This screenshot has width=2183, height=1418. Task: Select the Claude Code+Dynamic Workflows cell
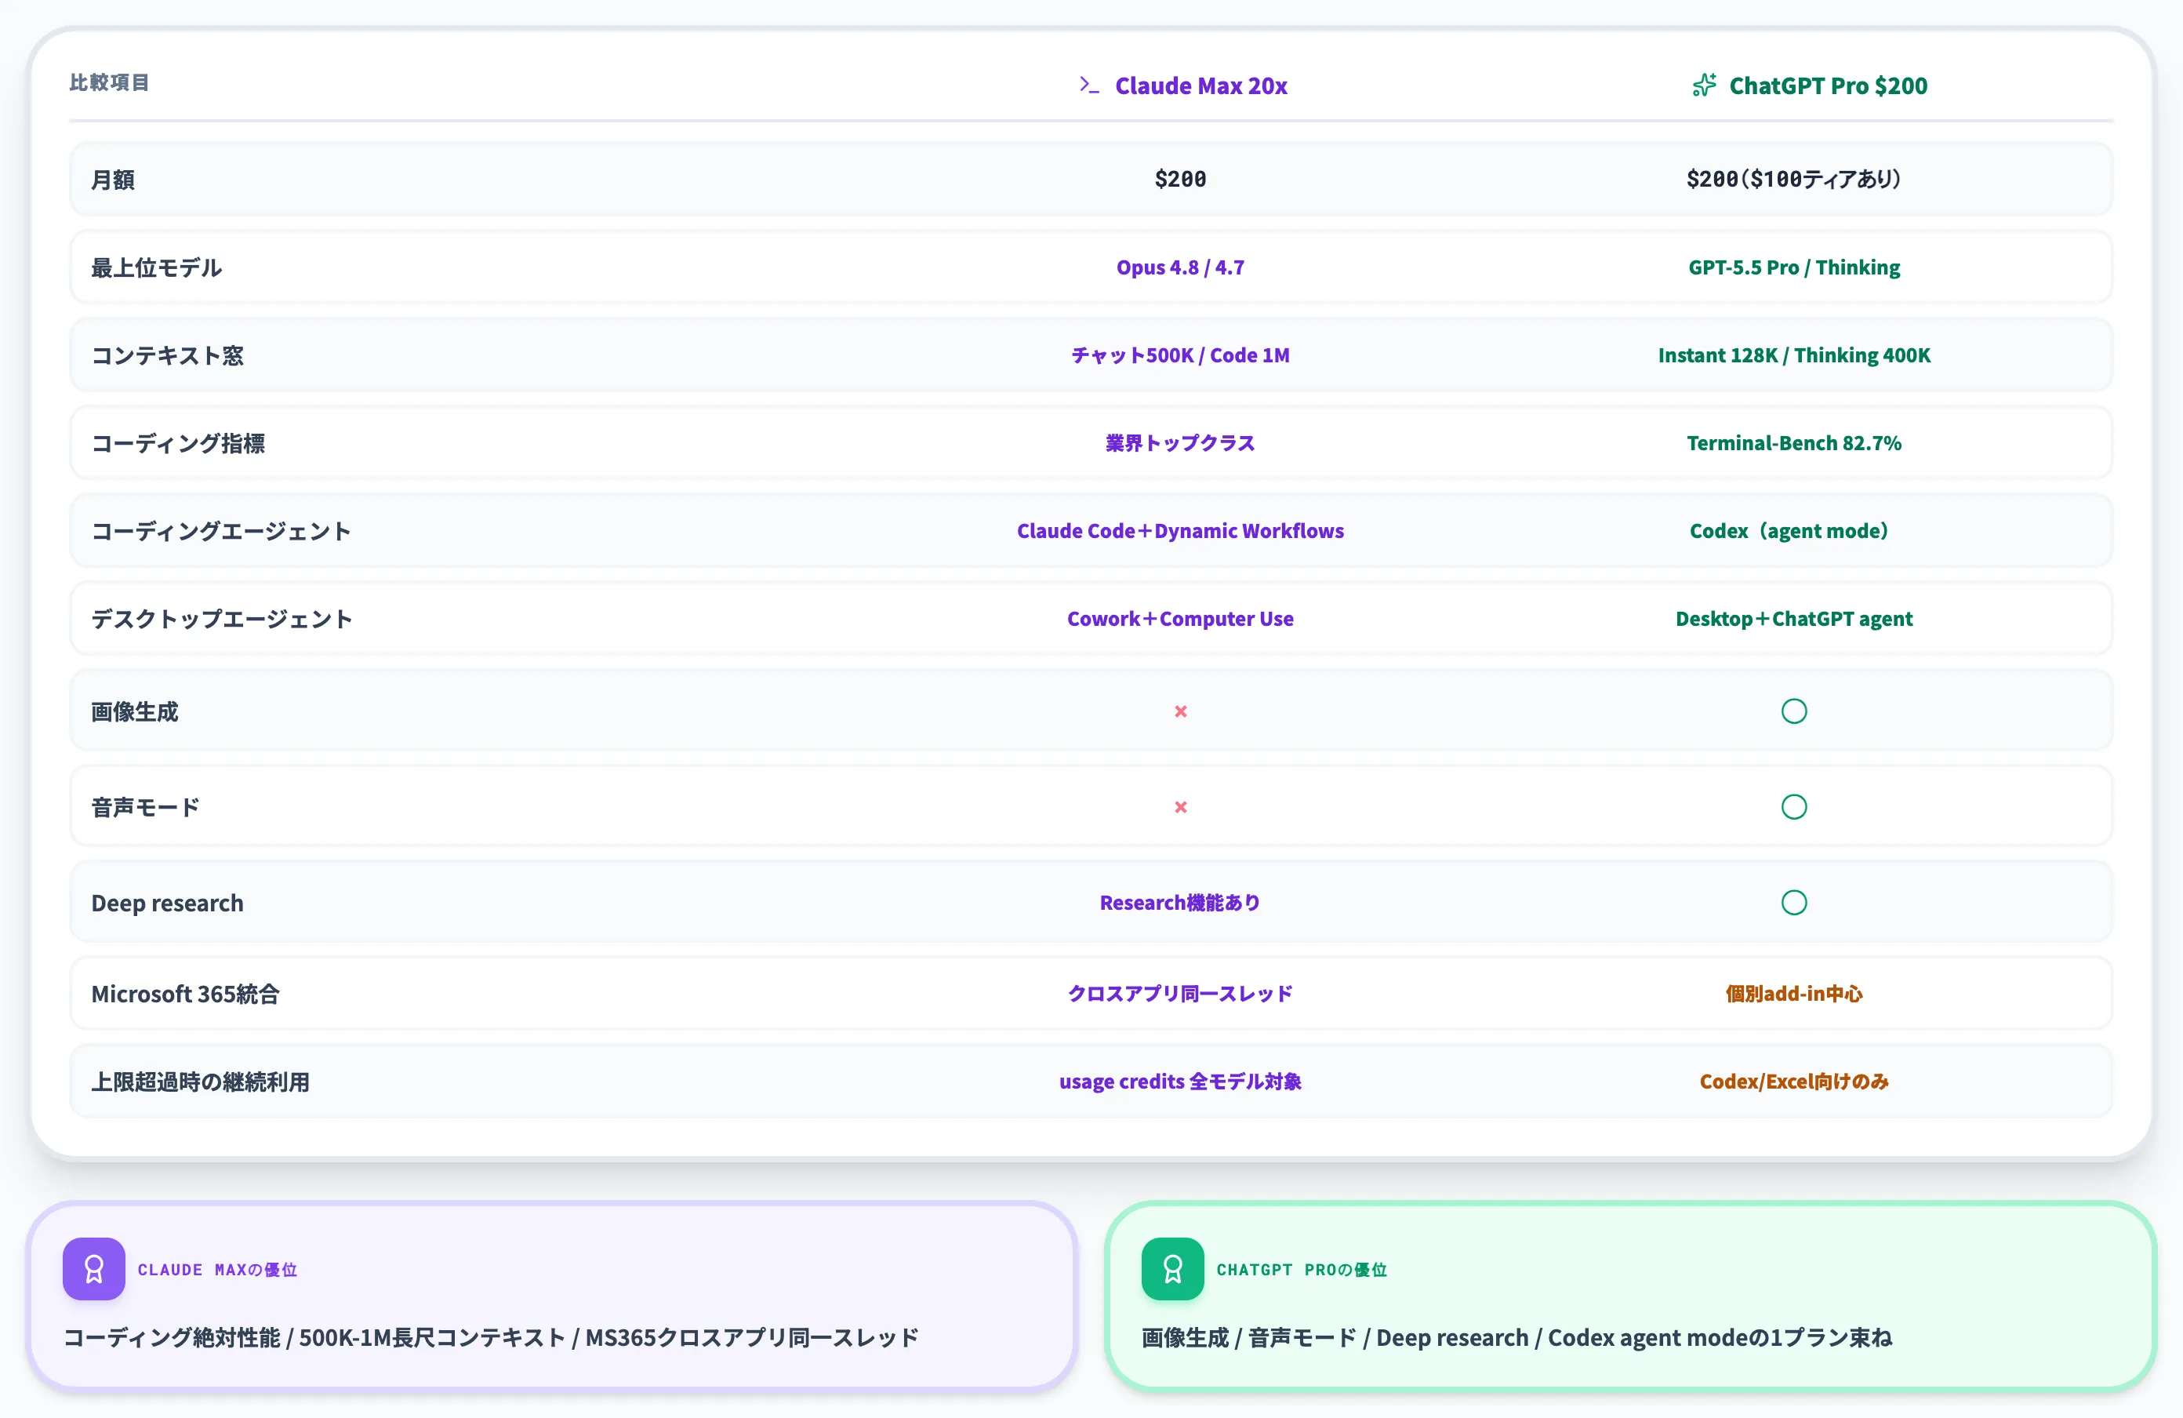[1180, 531]
